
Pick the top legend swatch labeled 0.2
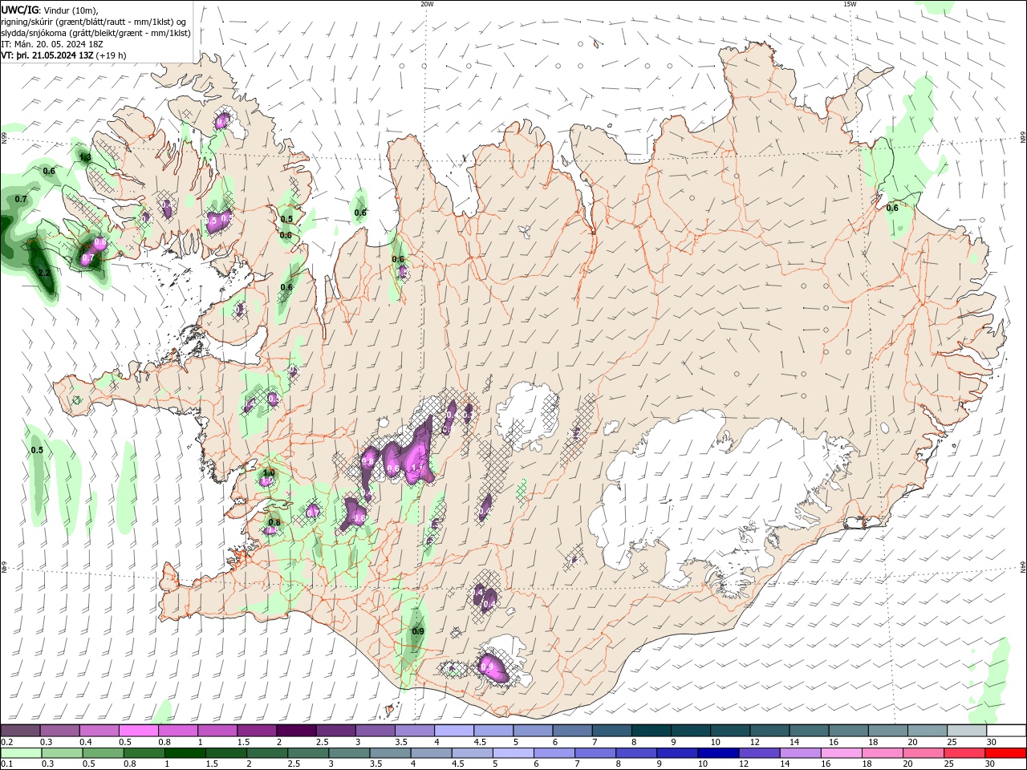coord(20,731)
